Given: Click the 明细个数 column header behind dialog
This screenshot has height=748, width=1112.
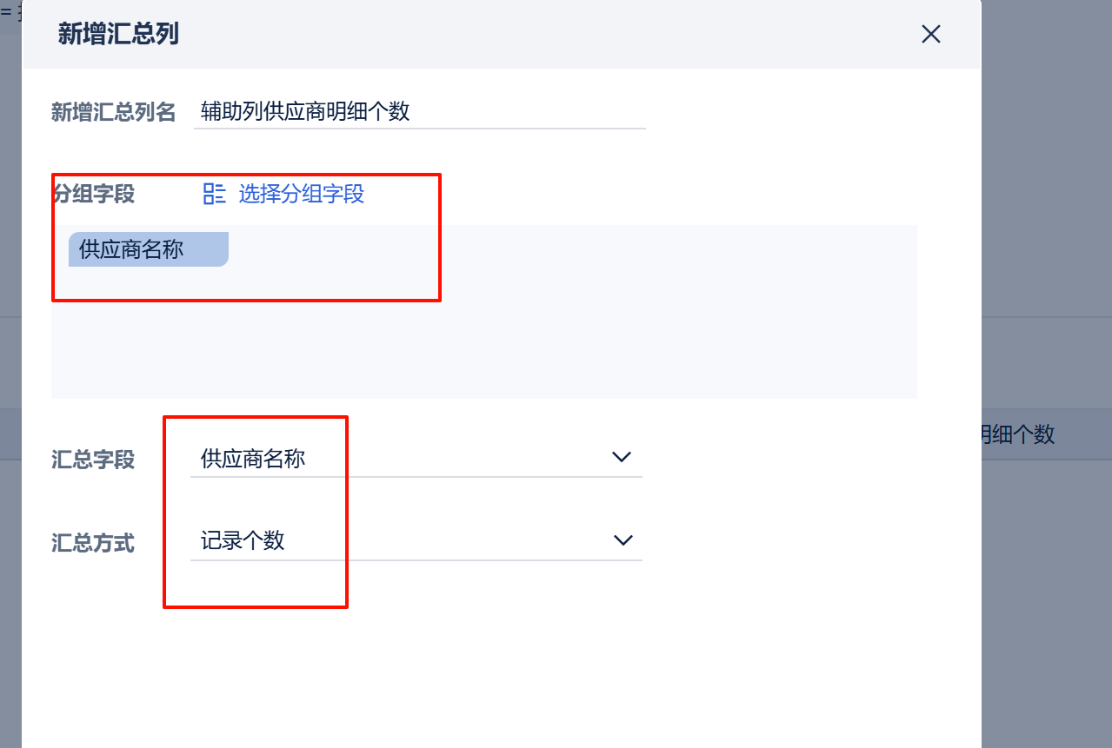Looking at the screenshot, I should (1018, 434).
